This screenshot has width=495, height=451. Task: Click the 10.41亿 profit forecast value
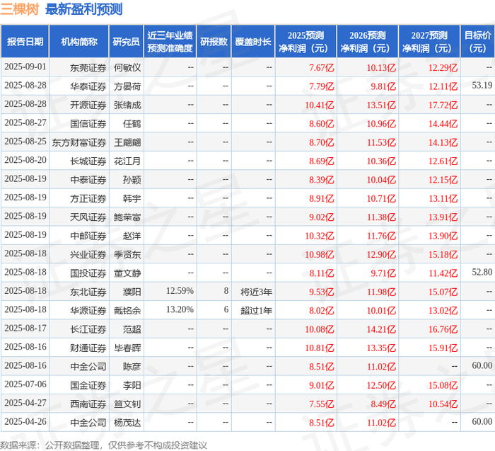(319, 105)
